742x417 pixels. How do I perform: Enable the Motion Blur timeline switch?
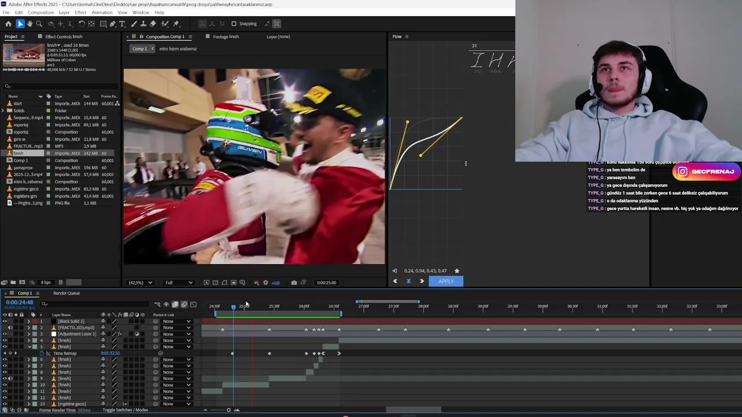tap(184, 305)
